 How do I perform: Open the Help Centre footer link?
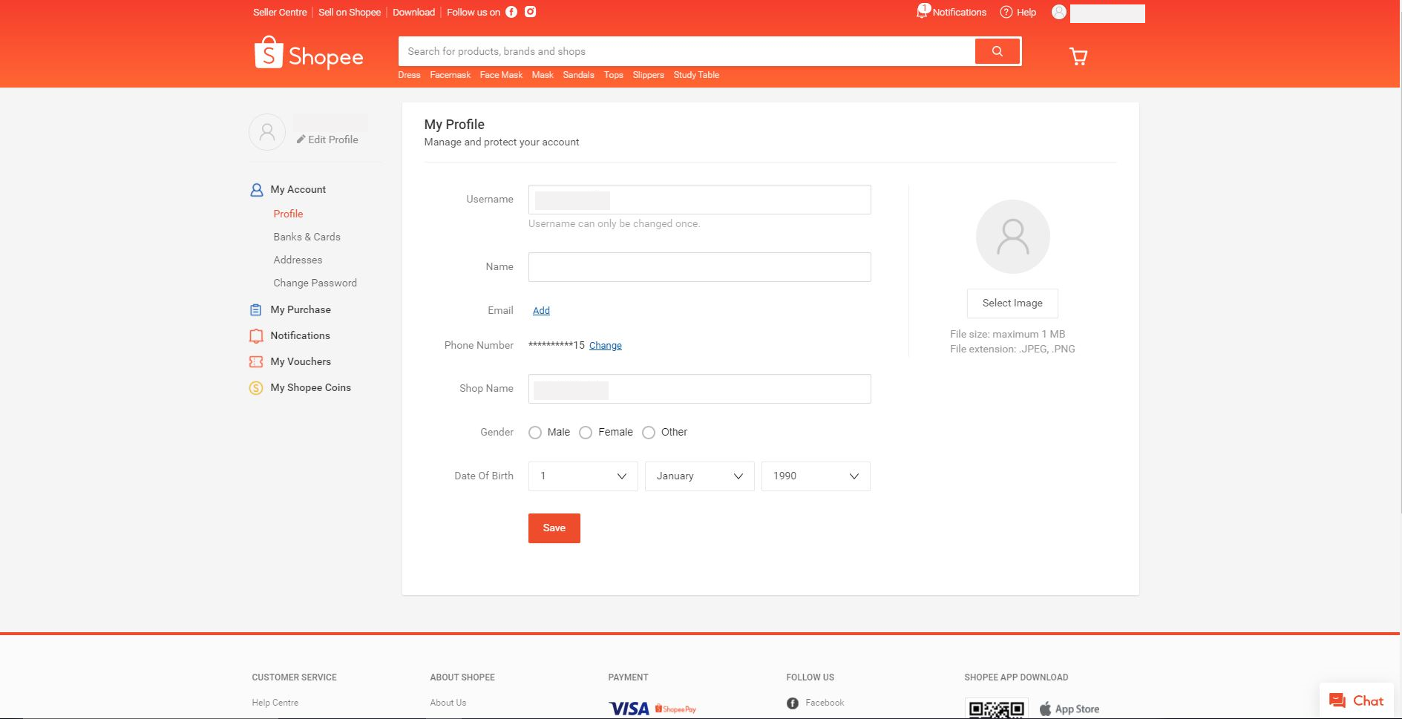(275, 703)
